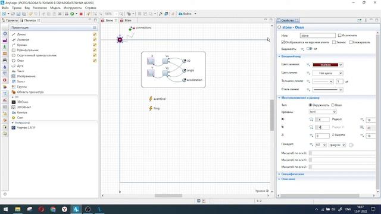This screenshot has height=214, width=381.
Task: Select the acceleration parameter on canvas
Action: click(192, 80)
